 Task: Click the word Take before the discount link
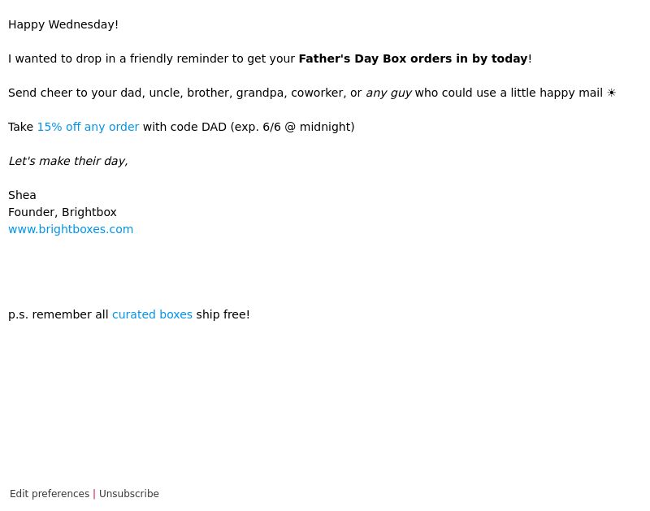point(21,127)
